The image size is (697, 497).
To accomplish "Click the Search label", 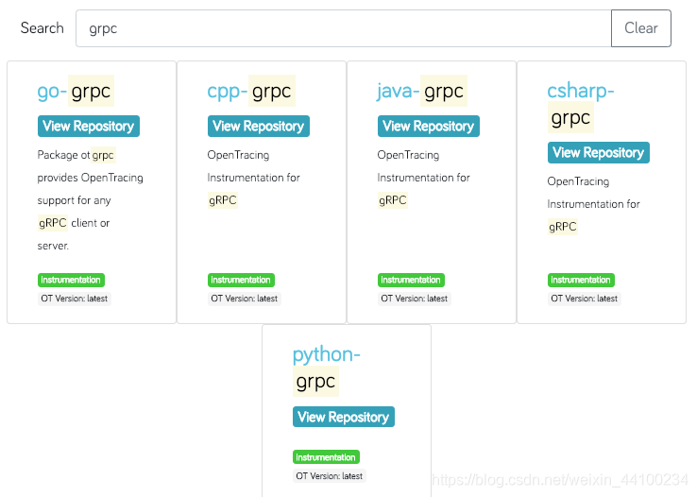I will coord(42,28).
